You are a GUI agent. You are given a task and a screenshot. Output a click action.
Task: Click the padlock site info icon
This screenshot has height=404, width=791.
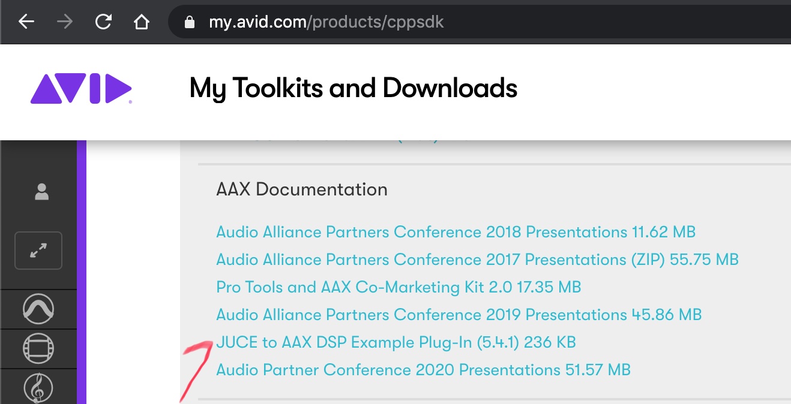click(x=190, y=23)
